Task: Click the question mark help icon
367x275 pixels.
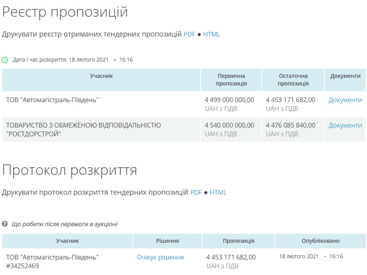Action: pos(5,224)
